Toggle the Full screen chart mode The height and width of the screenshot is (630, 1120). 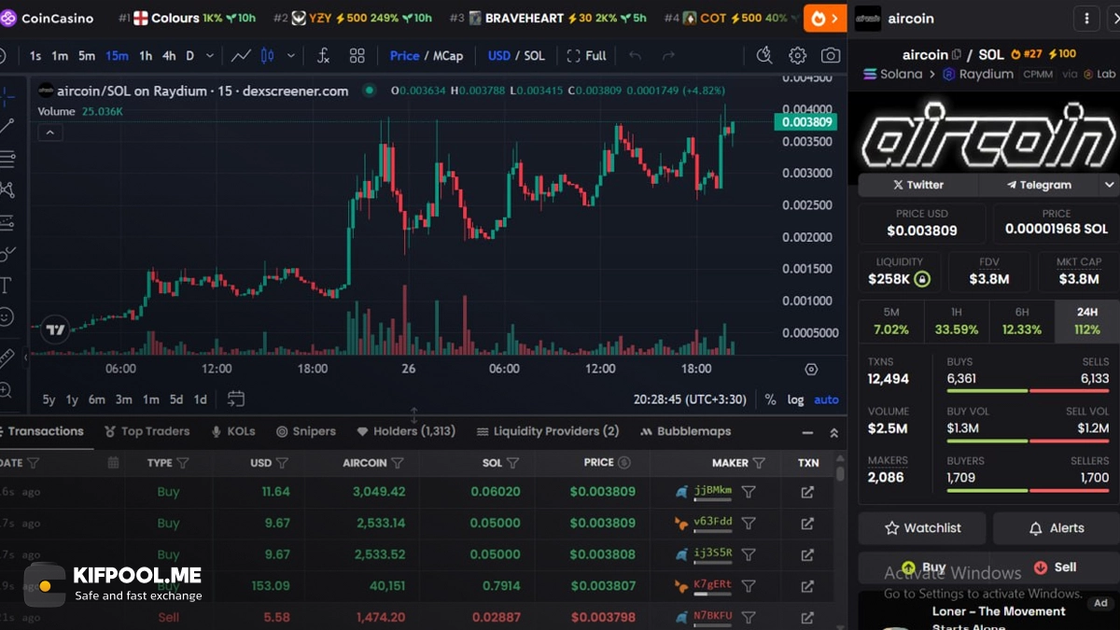pyautogui.click(x=587, y=56)
